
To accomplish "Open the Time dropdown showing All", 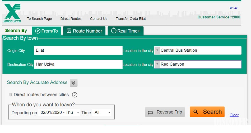I will point(102,112).
